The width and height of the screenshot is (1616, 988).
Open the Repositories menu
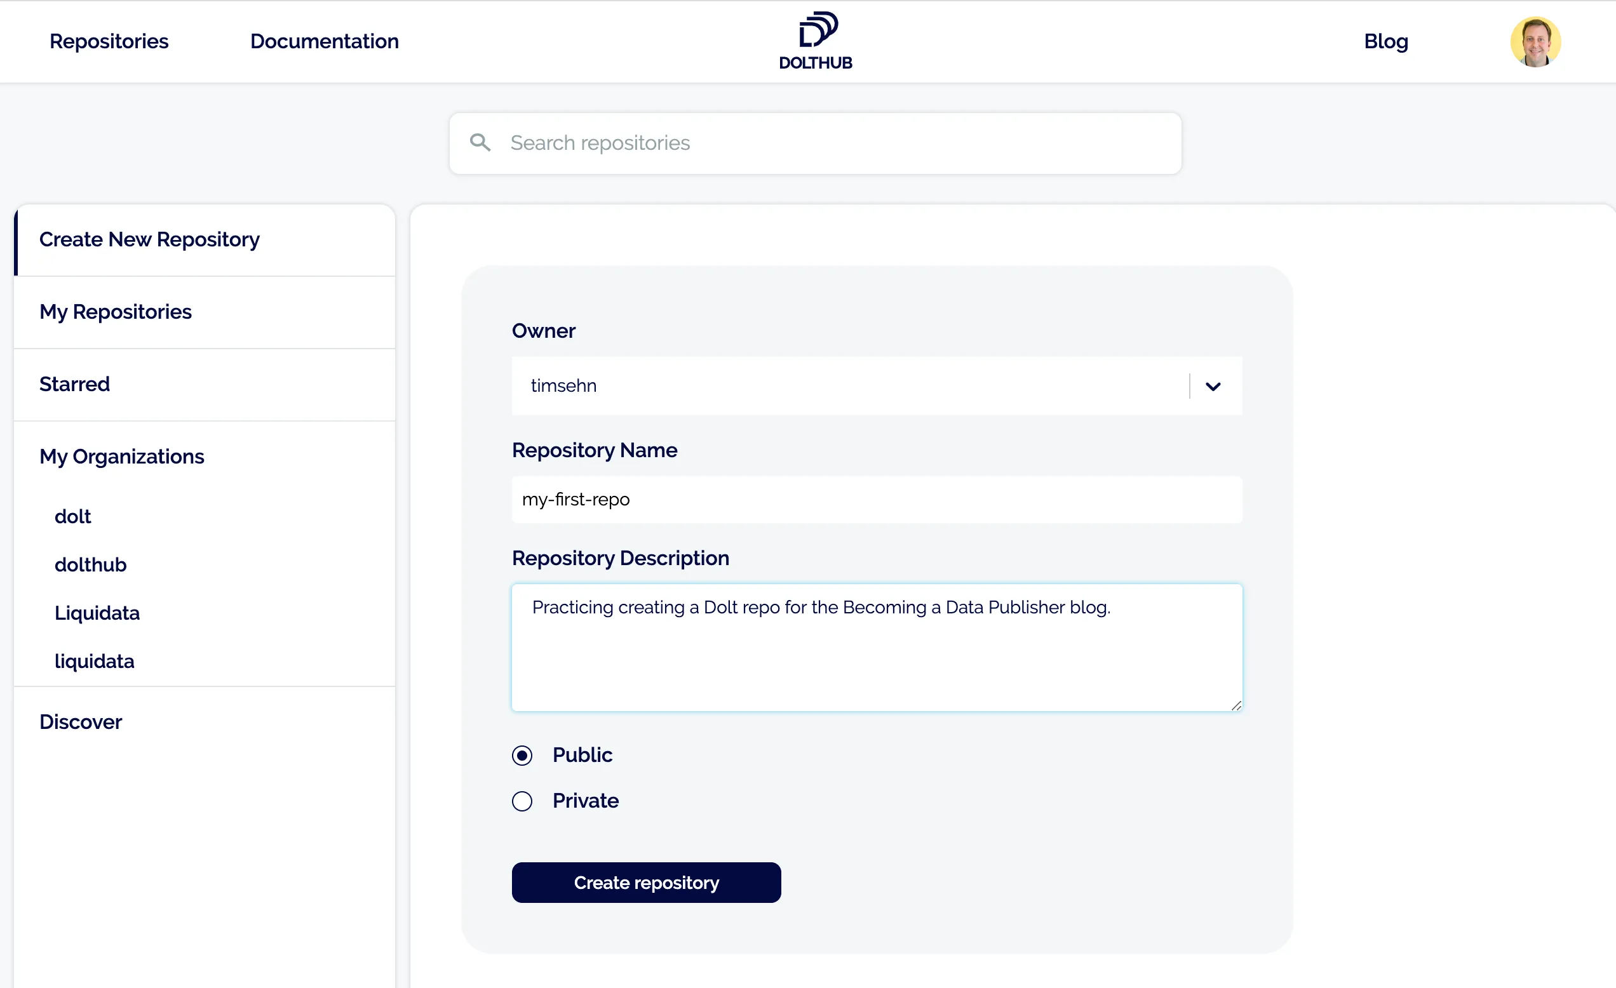click(109, 41)
